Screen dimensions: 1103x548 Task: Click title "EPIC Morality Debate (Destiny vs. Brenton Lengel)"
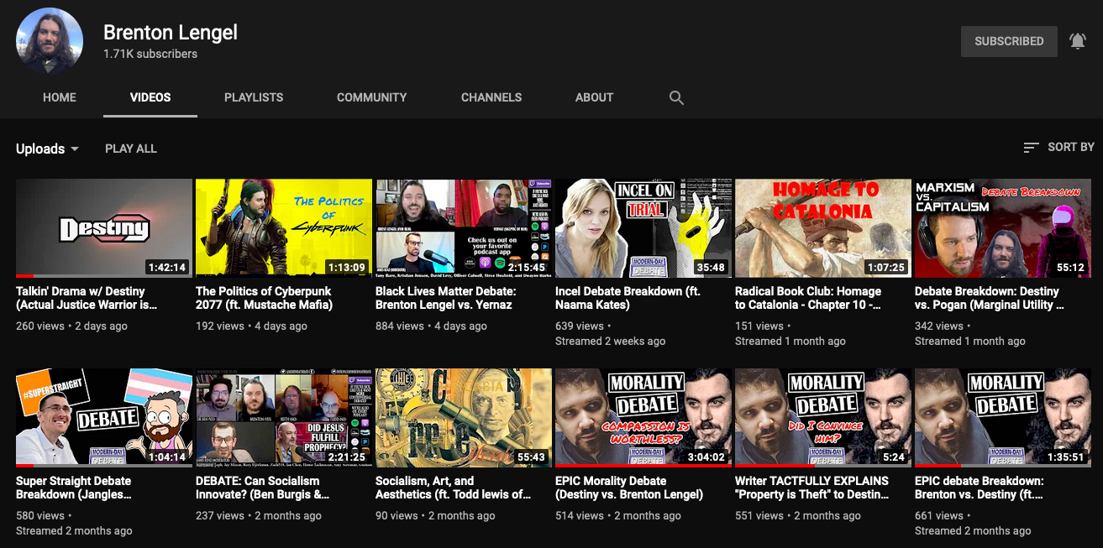(629, 488)
